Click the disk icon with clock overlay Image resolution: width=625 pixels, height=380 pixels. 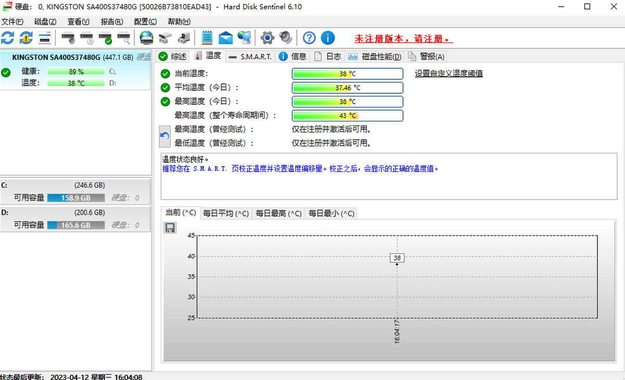pos(87,38)
